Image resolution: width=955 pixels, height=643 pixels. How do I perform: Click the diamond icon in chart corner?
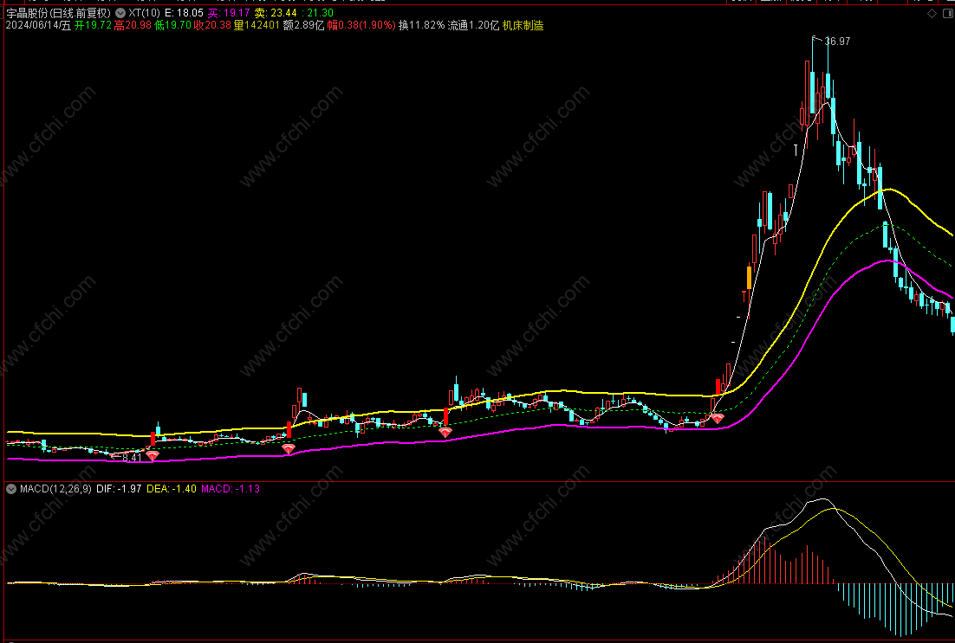tap(932, 13)
